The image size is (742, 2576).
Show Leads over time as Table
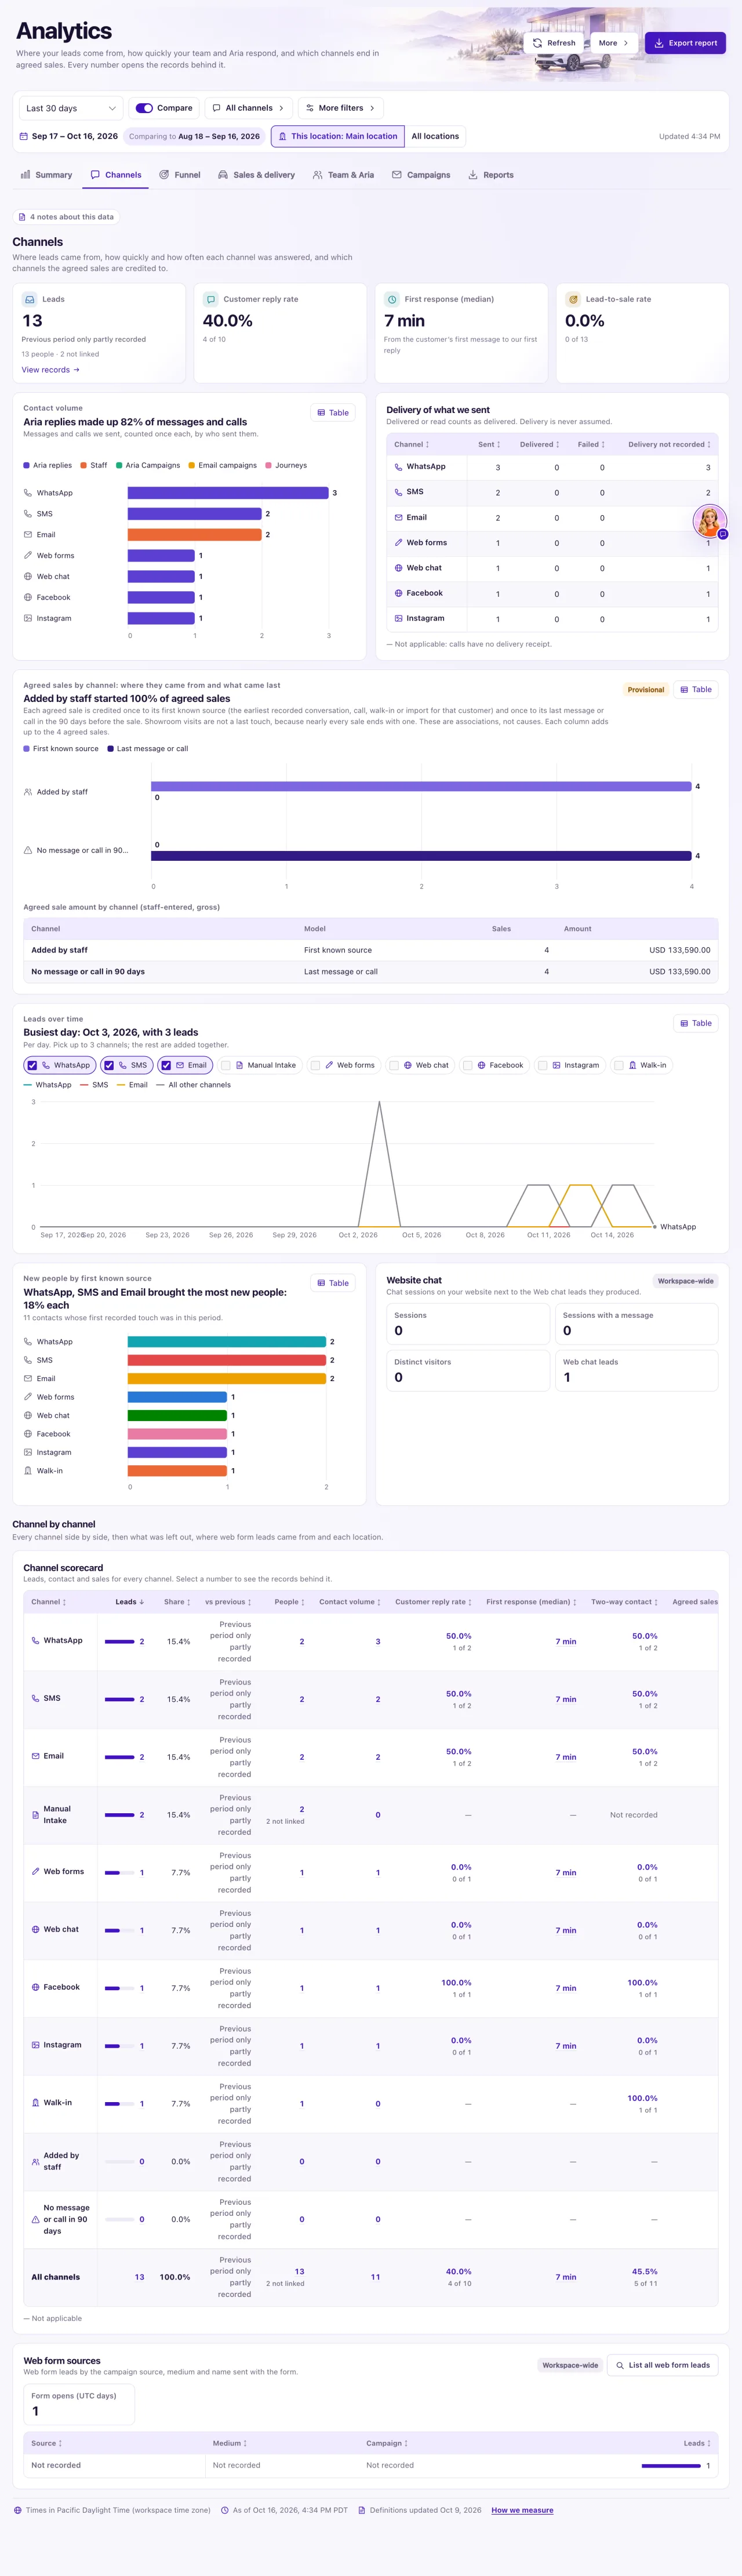696,1023
